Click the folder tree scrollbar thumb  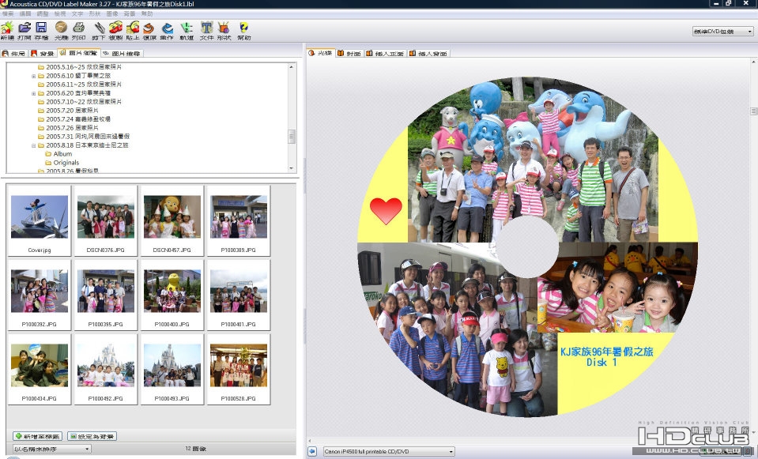(292, 136)
